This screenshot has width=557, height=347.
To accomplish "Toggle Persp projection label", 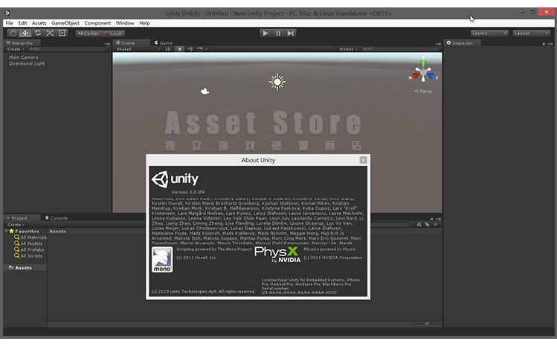I will click(x=423, y=92).
